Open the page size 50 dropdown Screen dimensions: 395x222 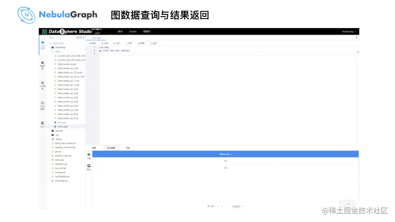pos(237,206)
